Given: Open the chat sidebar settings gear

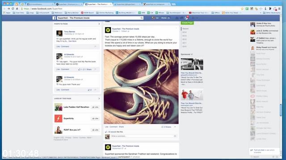Looking at the screenshot, I should tap(273, 157).
